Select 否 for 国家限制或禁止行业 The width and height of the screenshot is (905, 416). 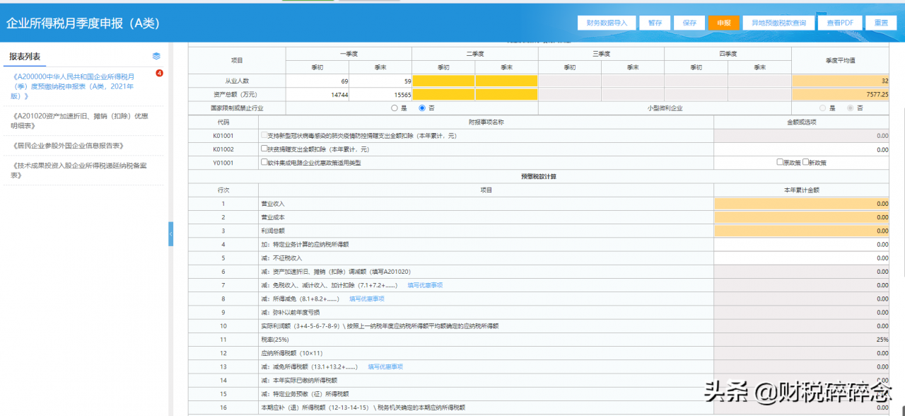[423, 108]
